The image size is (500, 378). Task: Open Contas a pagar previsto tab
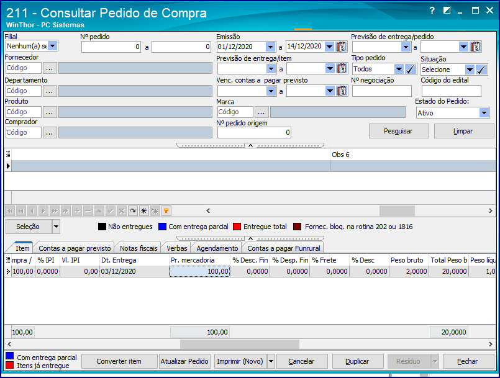click(x=75, y=248)
